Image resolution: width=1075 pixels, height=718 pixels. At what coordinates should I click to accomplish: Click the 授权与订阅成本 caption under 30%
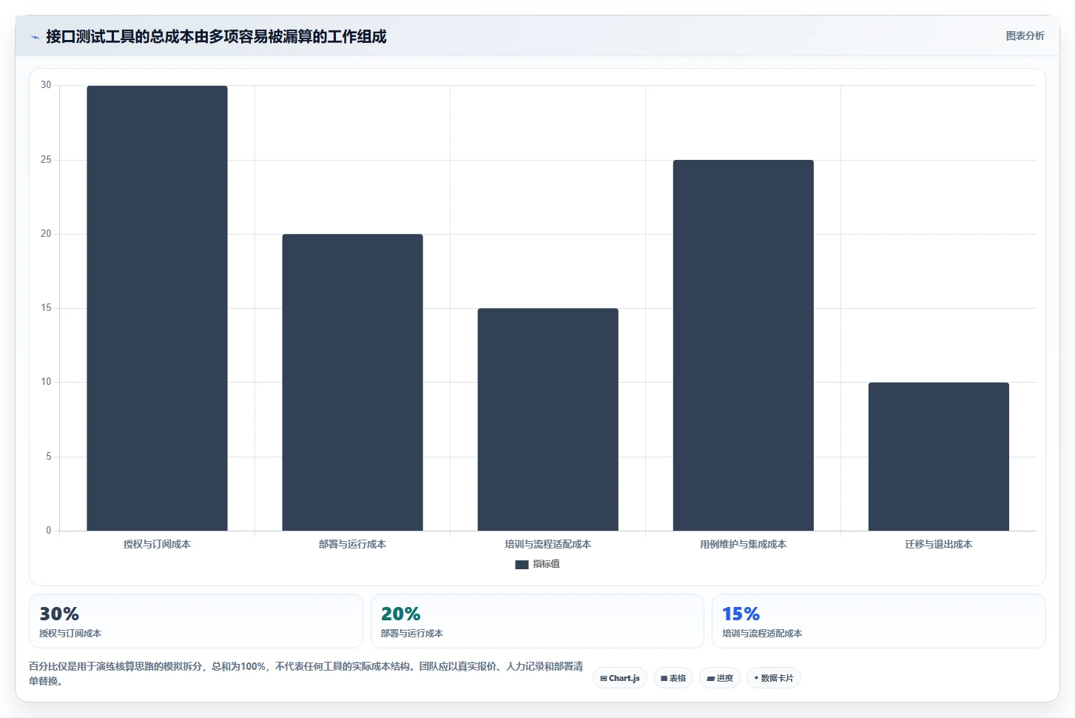coord(70,634)
